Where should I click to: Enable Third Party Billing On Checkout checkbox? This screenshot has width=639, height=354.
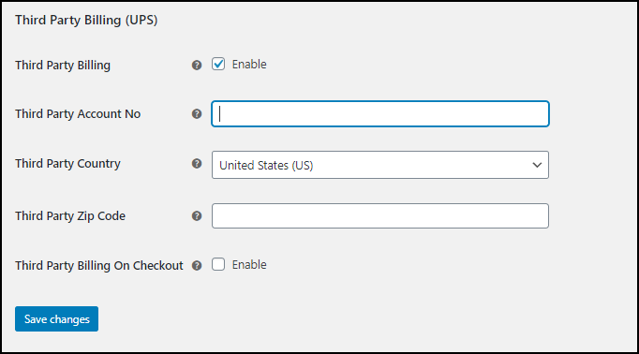coord(218,264)
